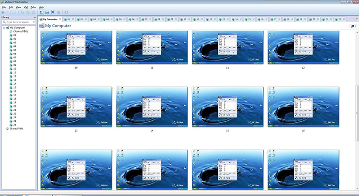Click the thumbnail of VM 10
This screenshot has height=196, width=359.
click(152, 47)
